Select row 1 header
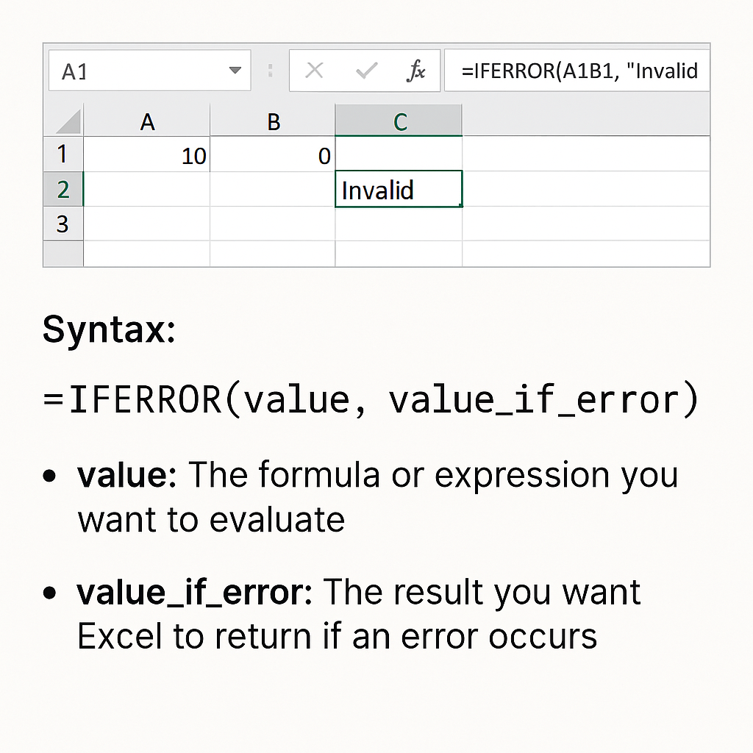The height and width of the screenshot is (753, 753). click(63, 154)
